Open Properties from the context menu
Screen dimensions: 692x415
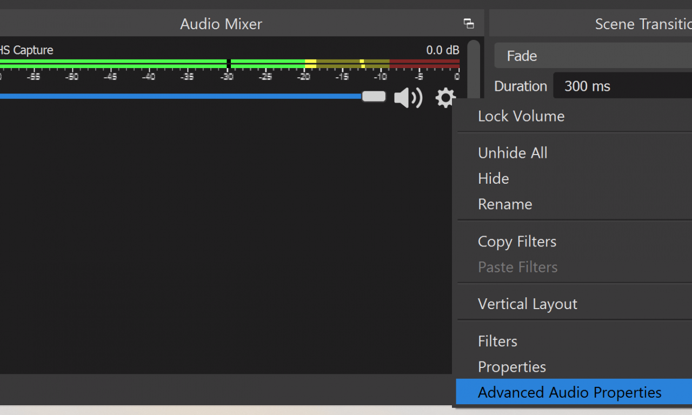[511, 367]
